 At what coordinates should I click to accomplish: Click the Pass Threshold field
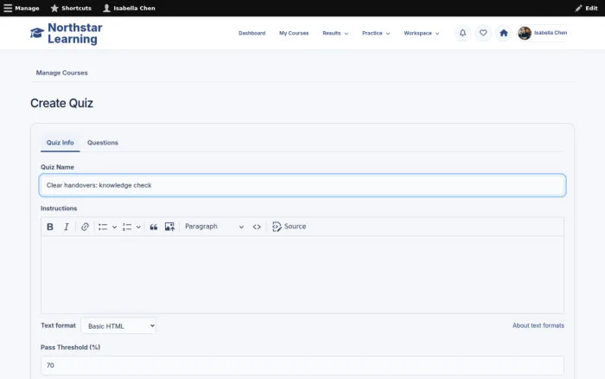pos(302,365)
